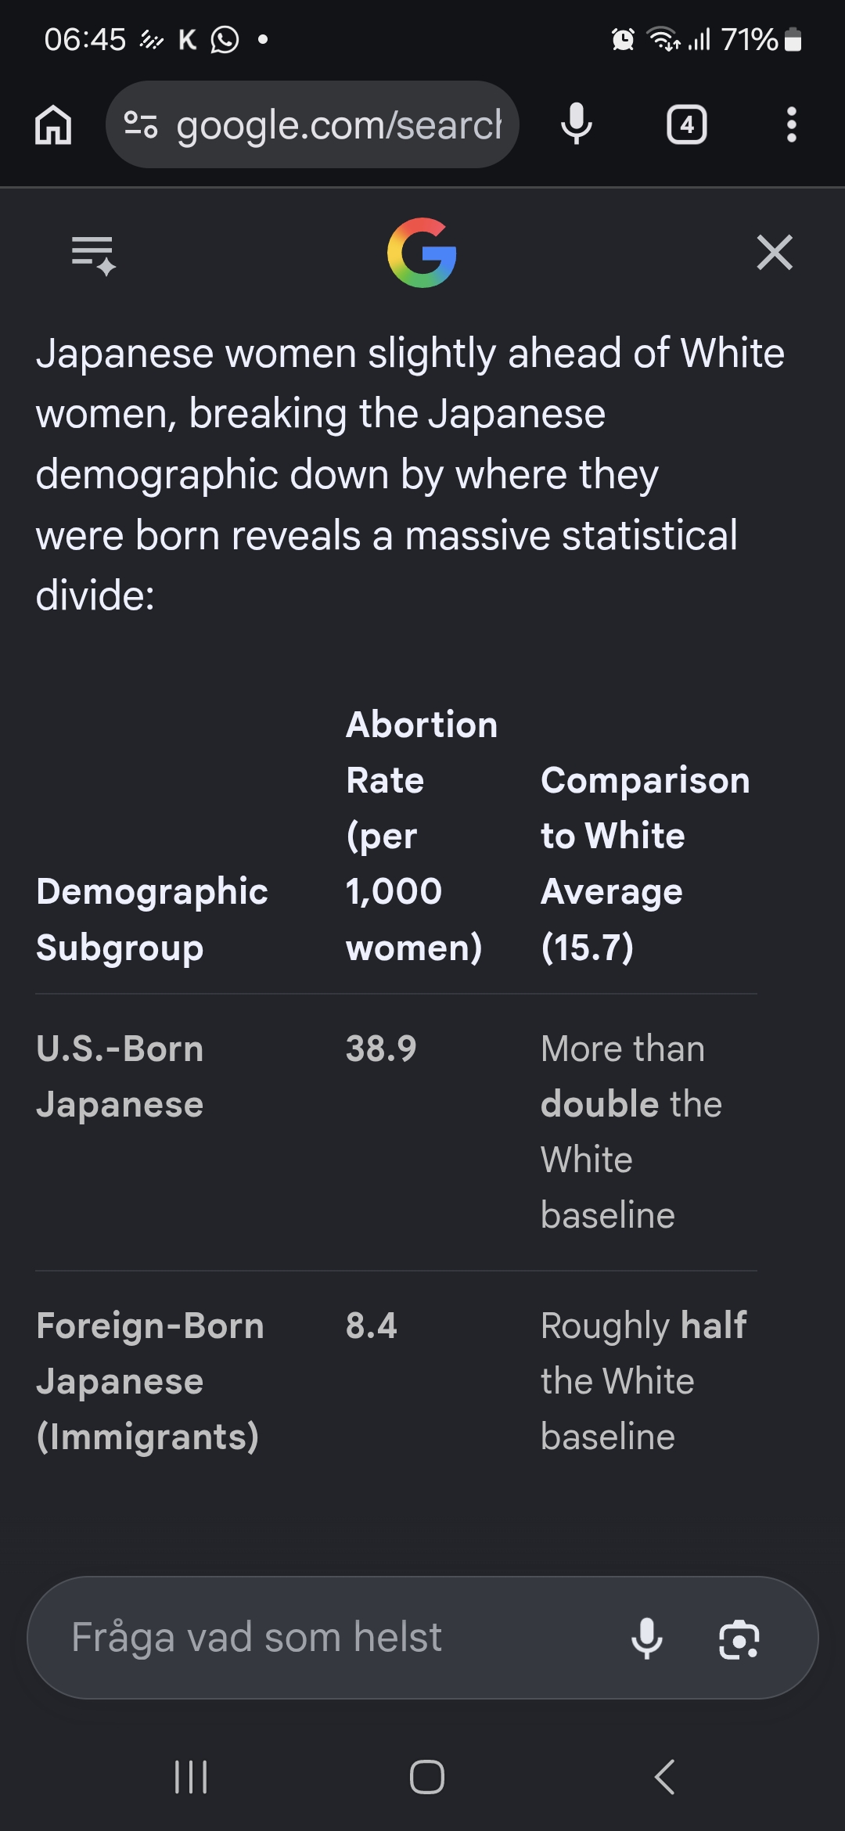Tap the Abortion Rate column header
Image resolution: width=845 pixels, height=1831 pixels.
pyautogui.click(x=422, y=836)
